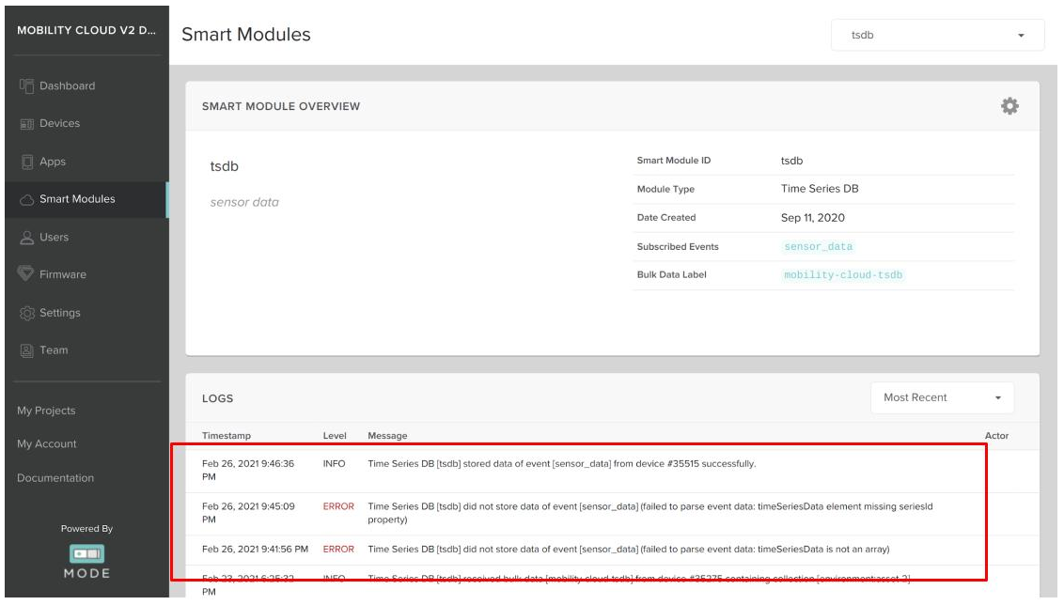Open Smart Module Overview gear settings
The height and width of the screenshot is (605, 1064).
click(1009, 106)
